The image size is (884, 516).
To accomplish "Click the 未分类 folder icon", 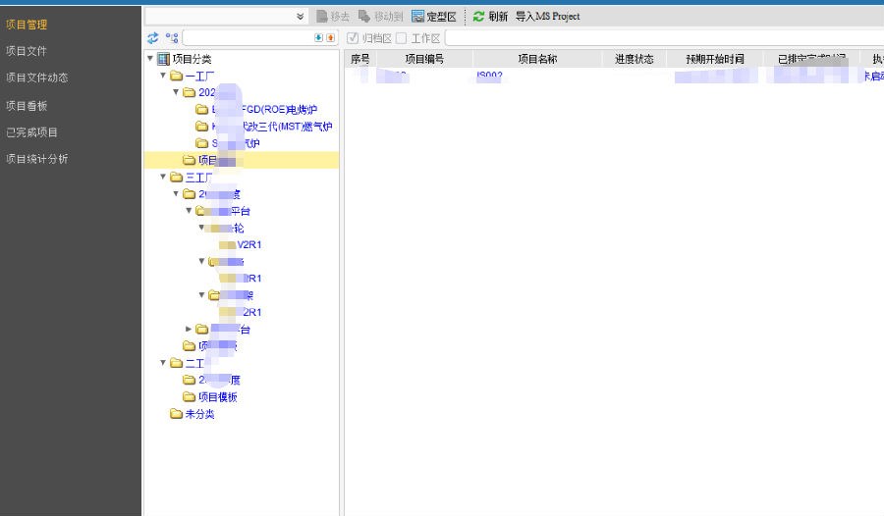I will pyautogui.click(x=177, y=414).
